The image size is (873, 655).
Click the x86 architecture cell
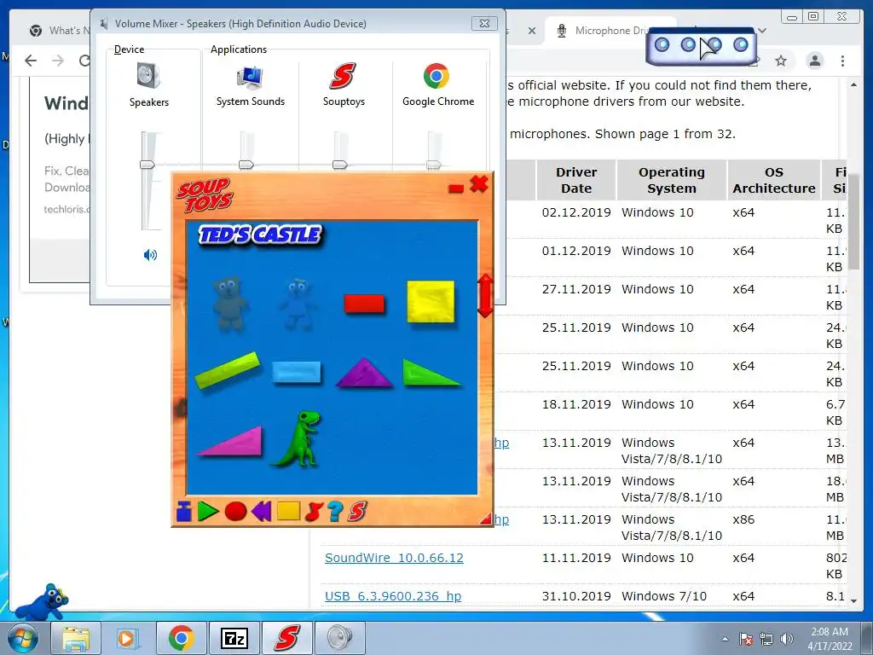point(743,519)
